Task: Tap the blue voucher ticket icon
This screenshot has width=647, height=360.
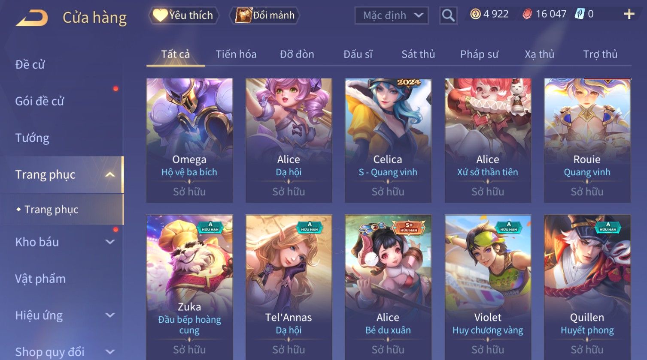Action: point(580,14)
